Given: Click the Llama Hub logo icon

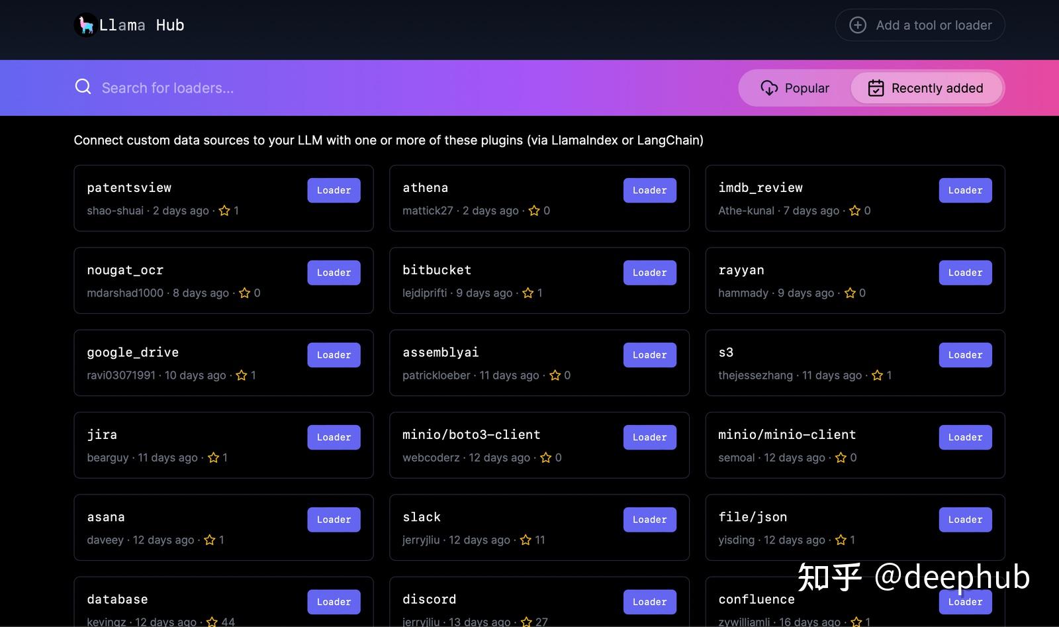Looking at the screenshot, I should tap(85, 24).
